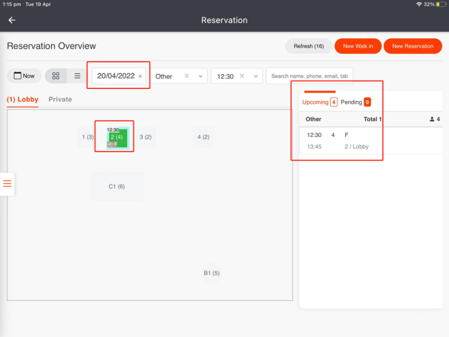The height and width of the screenshot is (337, 449).
Task: Clear the Other filter selection
Action: [186, 76]
